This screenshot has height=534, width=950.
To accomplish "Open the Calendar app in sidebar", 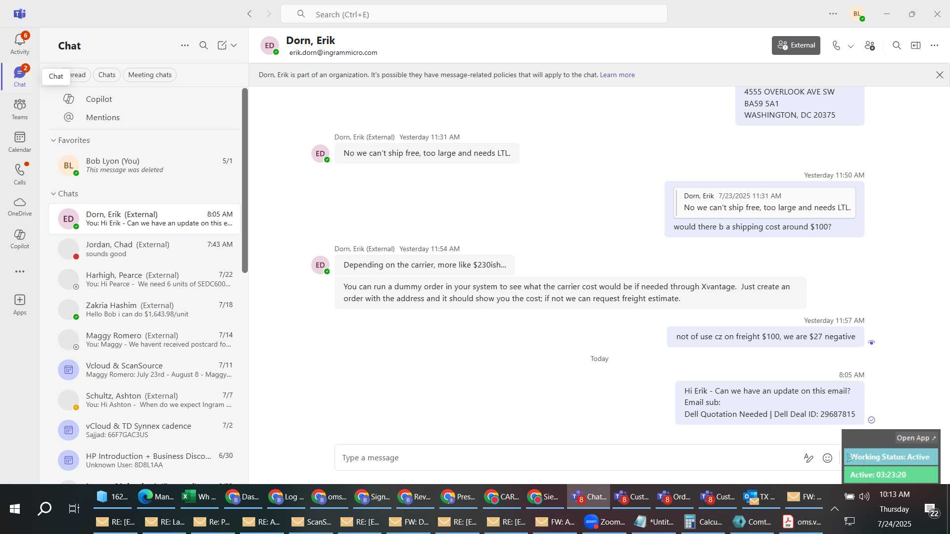I will [x=20, y=142].
